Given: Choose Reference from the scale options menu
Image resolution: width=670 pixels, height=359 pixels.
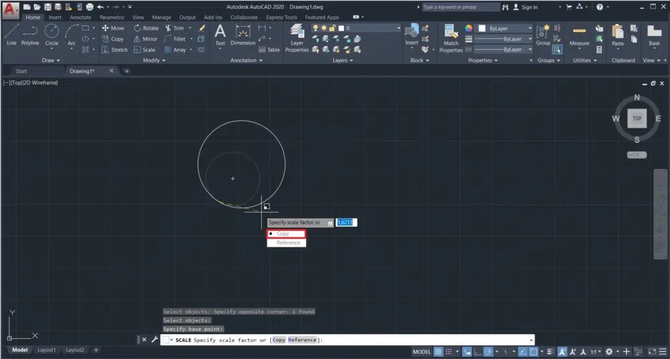Looking at the screenshot, I should tap(288, 243).
